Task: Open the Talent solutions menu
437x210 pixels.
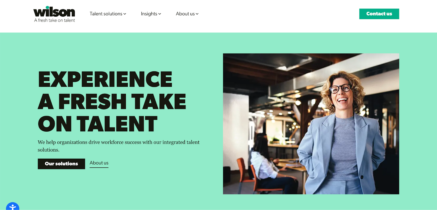Action: [x=106, y=14]
